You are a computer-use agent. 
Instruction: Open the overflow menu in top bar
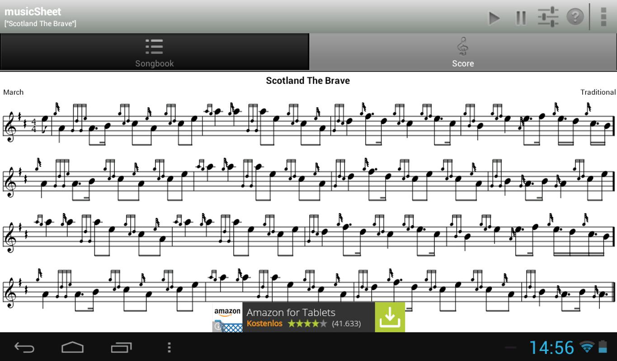pyautogui.click(x=603, y=17)
